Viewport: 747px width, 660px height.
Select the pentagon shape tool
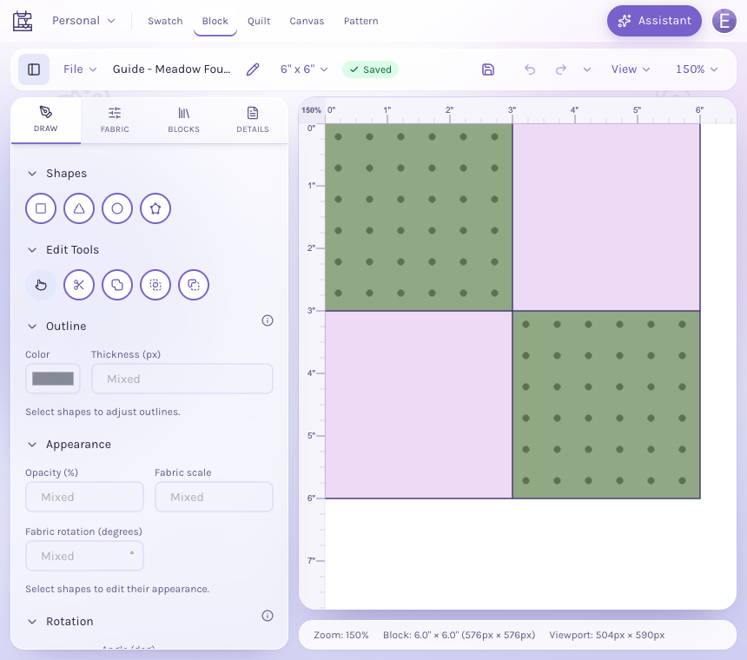coord(155,208)
